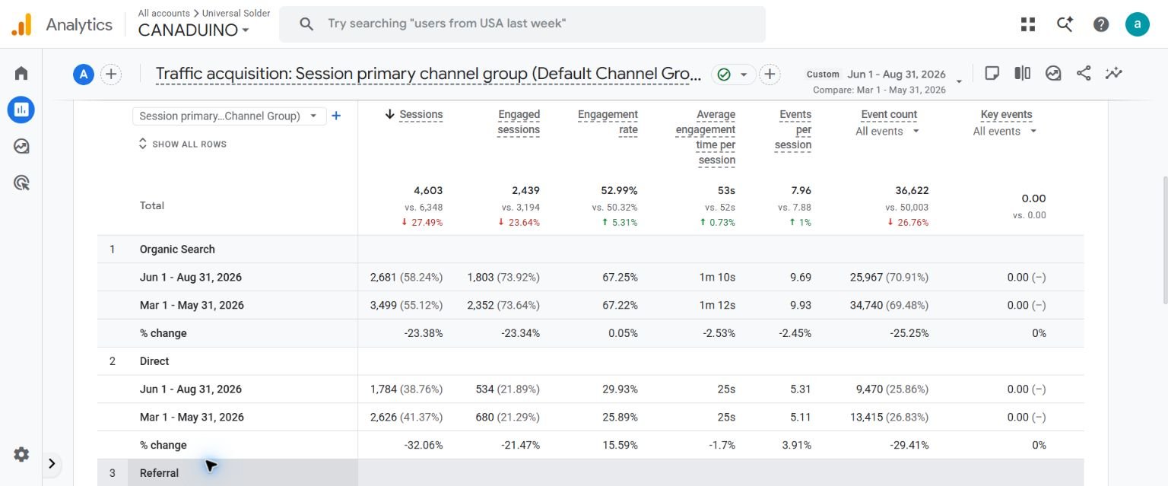Open the Reports section icon
The height and width of the screenshot is (486, 1168).
tap(21, 110)
